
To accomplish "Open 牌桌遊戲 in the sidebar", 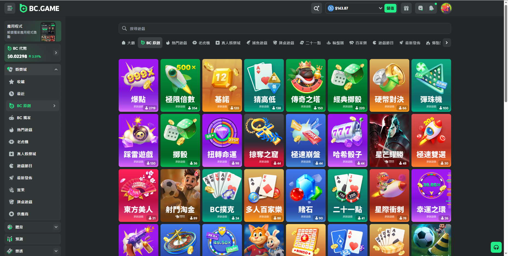I will pos(33,202).
